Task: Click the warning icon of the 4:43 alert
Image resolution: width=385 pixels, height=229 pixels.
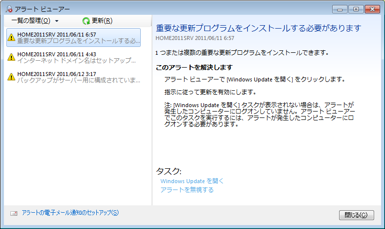Action: (x=11, y=57)
